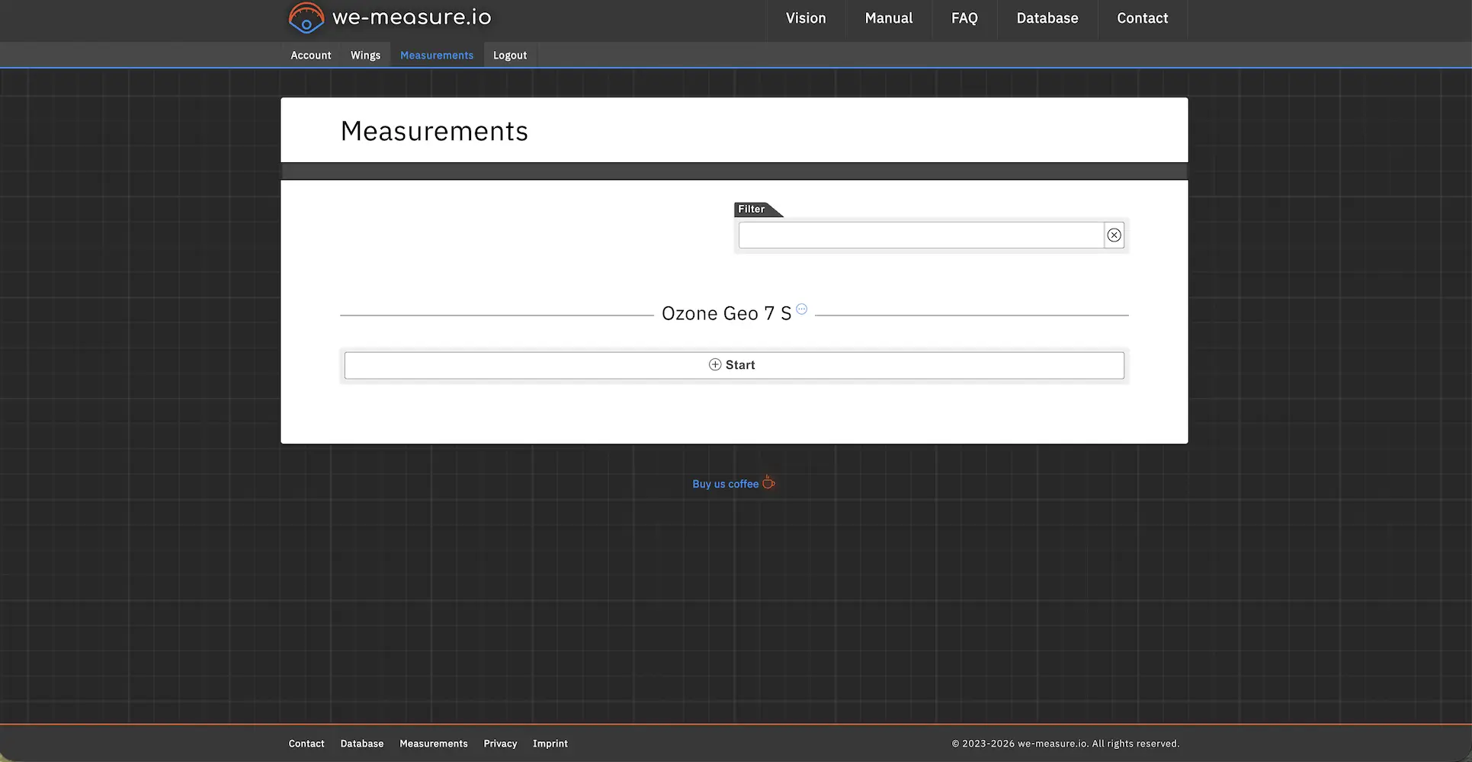Select the Measurements tab in the sub-navigation
The image size is (1472, 762).
click(x=437, y=55)
